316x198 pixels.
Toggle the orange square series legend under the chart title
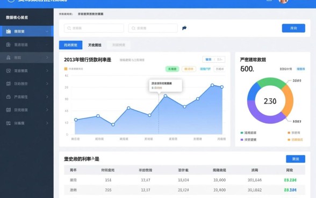coord(74,69)
